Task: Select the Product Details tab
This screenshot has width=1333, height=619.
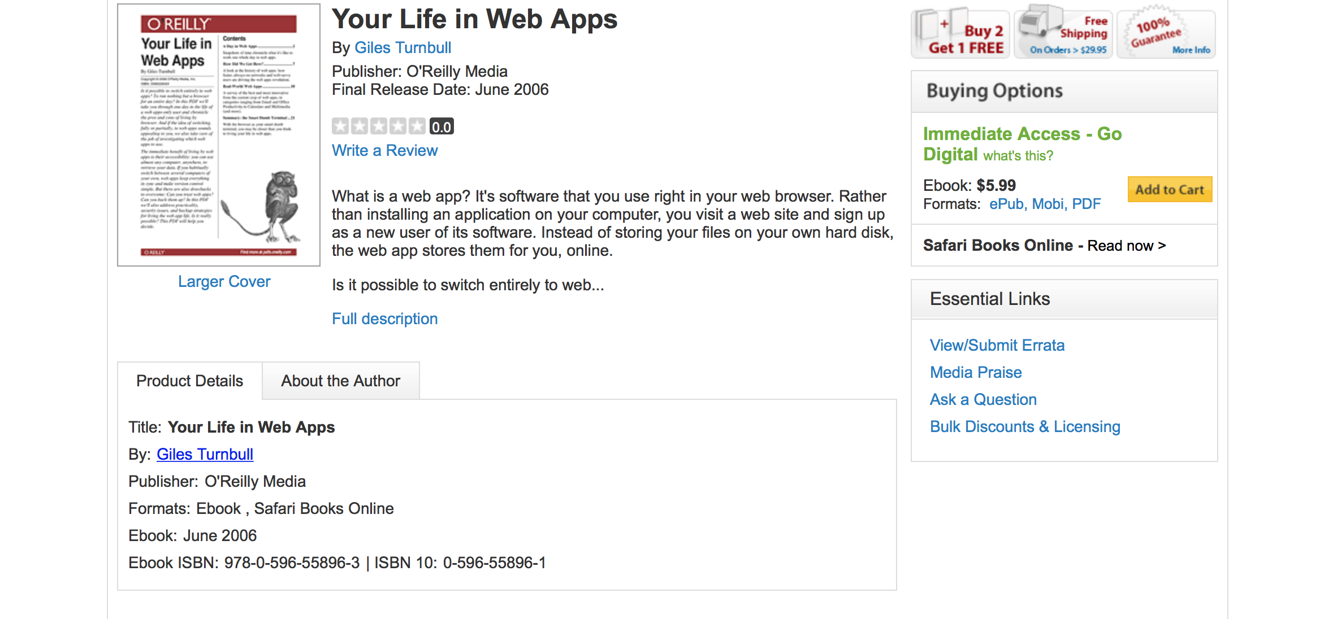Action: [189, 381]
